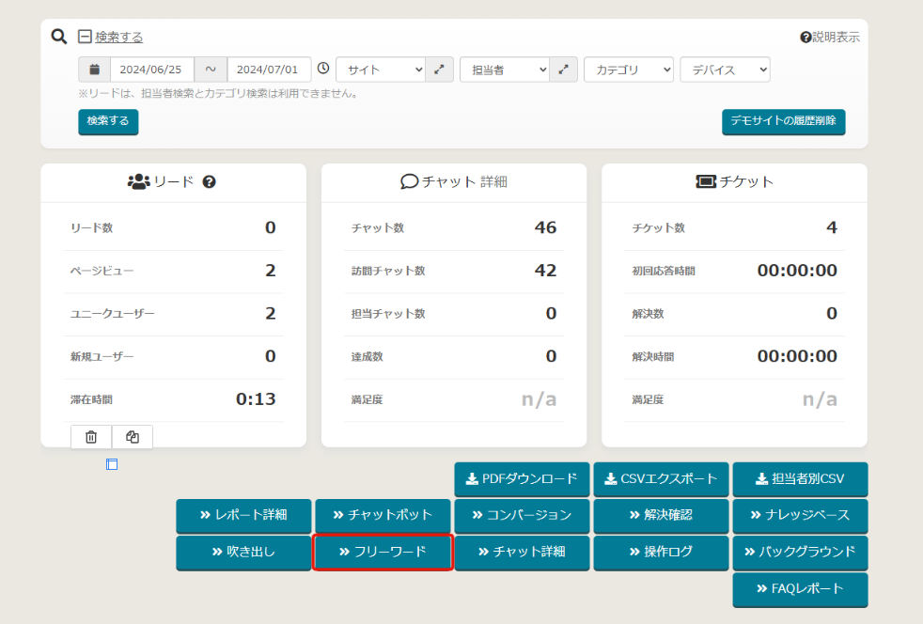The image size is (923, 624).
Task: Click the calendar icon before the start date
Action: click(x=94, y=70)
